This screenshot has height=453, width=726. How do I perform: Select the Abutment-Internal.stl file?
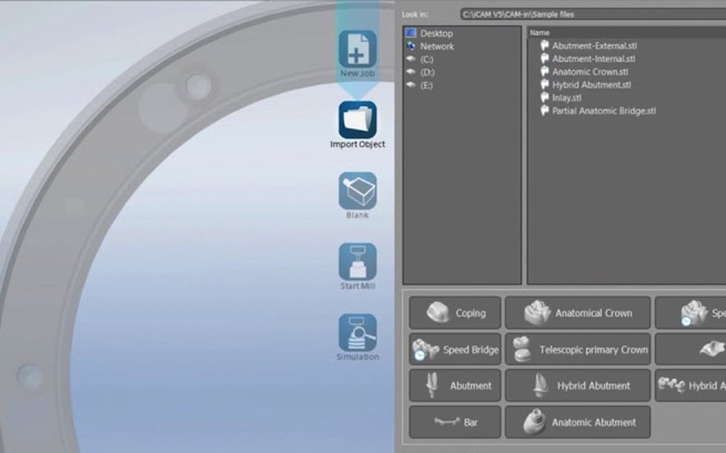(x=594, y=59)
